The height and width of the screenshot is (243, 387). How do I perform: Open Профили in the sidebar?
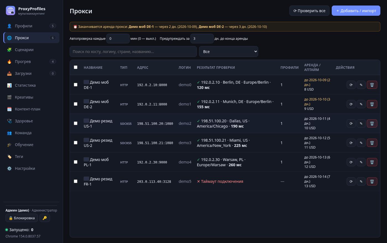31,26
